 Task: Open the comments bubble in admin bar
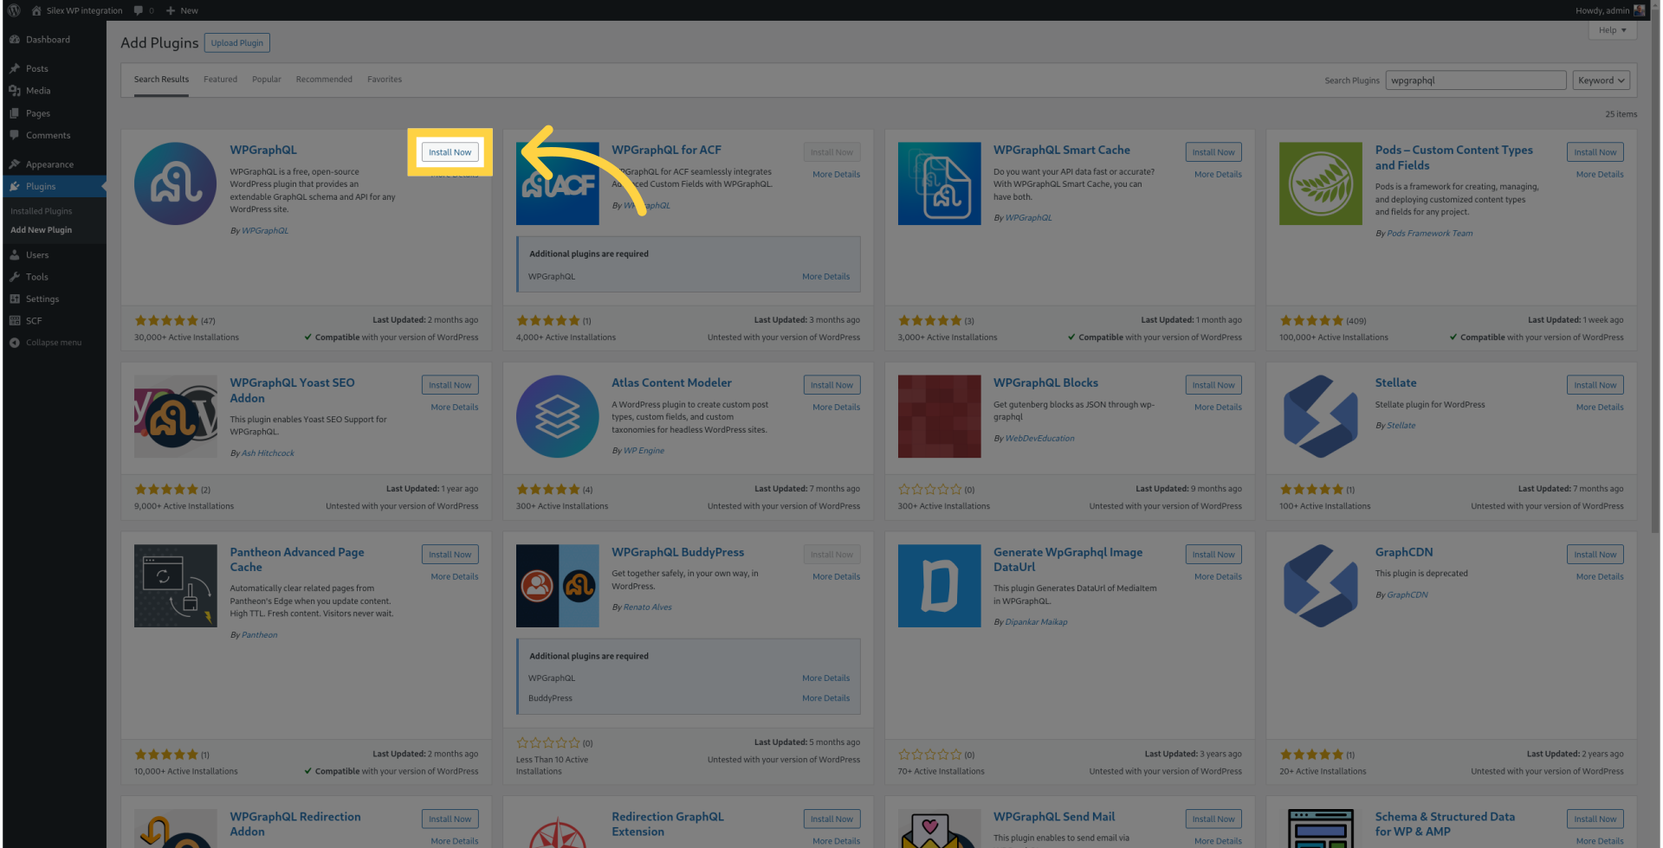(139, 10)
